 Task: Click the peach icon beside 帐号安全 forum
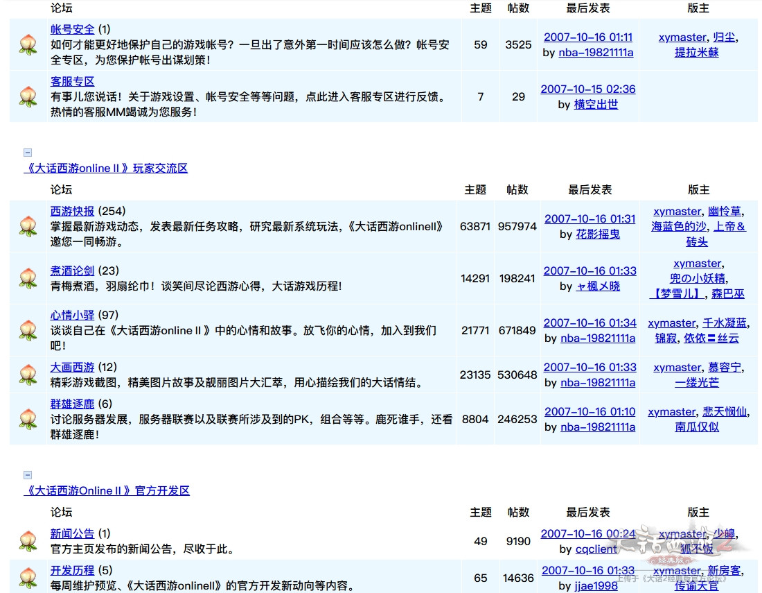[x=28, y=44]
